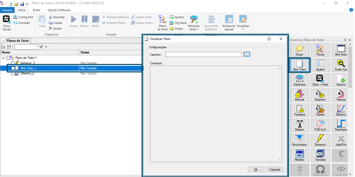Screen dimensions: 355x177
Task: Click the Nome column header
Action: coord(40,52)
